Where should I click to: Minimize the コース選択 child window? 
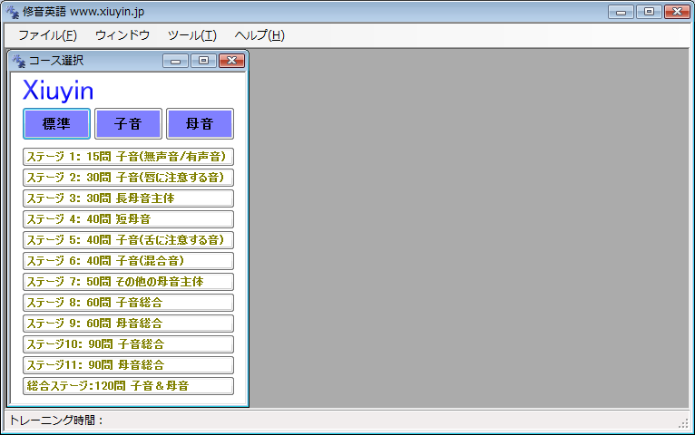point(175,61)
